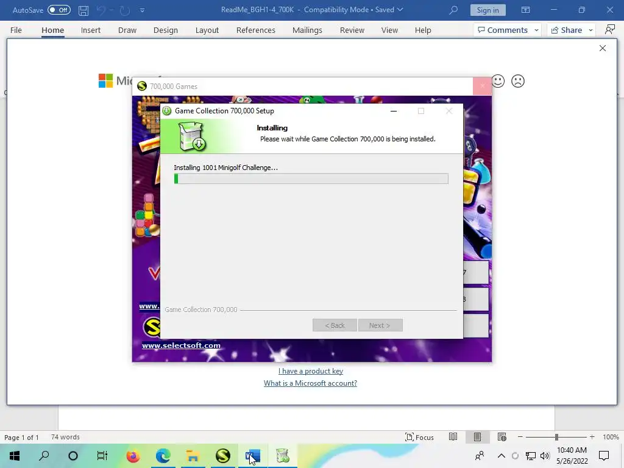
Task: Open What is a Microsoft account link
Action: [310, 383]
